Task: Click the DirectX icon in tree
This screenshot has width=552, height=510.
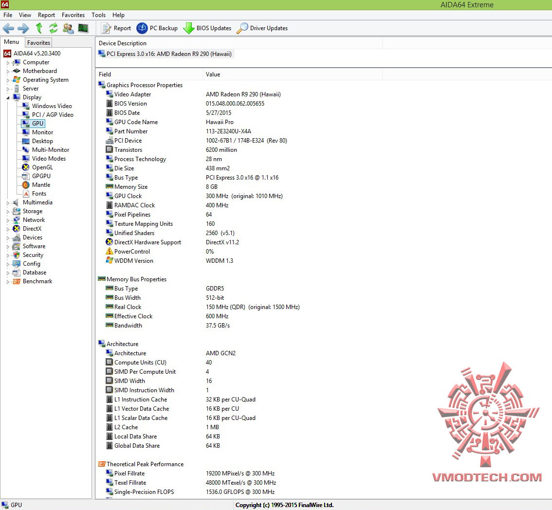Action: [17, 229]
